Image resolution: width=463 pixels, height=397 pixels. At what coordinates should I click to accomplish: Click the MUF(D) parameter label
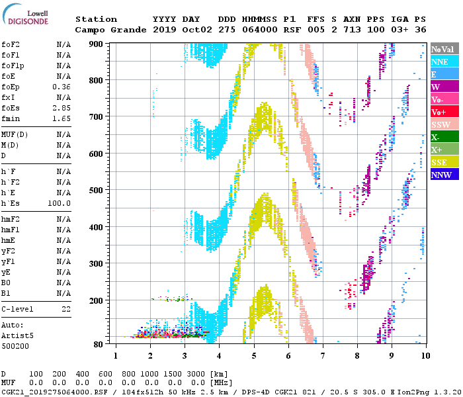(15, 135)
